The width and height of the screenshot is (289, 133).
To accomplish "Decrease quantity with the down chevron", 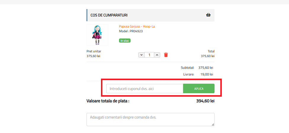I will [x=141, y=55].
